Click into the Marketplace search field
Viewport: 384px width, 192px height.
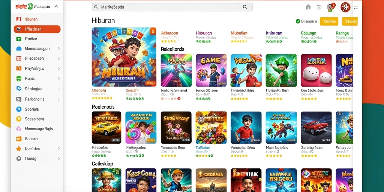coord(165,7)
